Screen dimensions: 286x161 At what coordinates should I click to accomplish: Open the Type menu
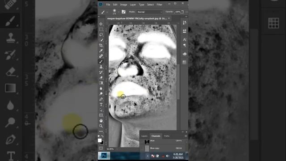[142, 4]
